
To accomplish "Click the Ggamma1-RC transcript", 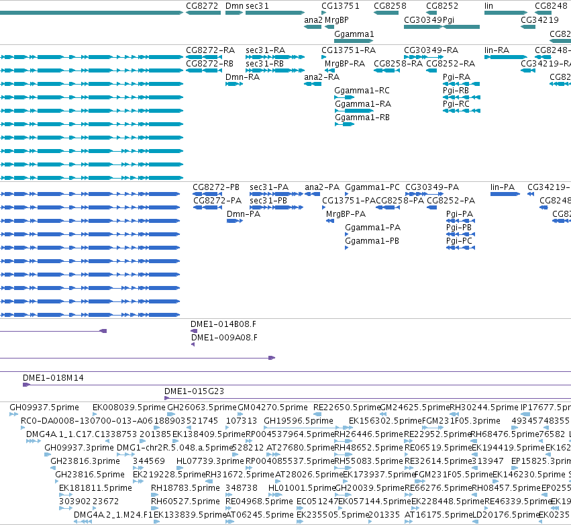I will (x=344, y=97).
